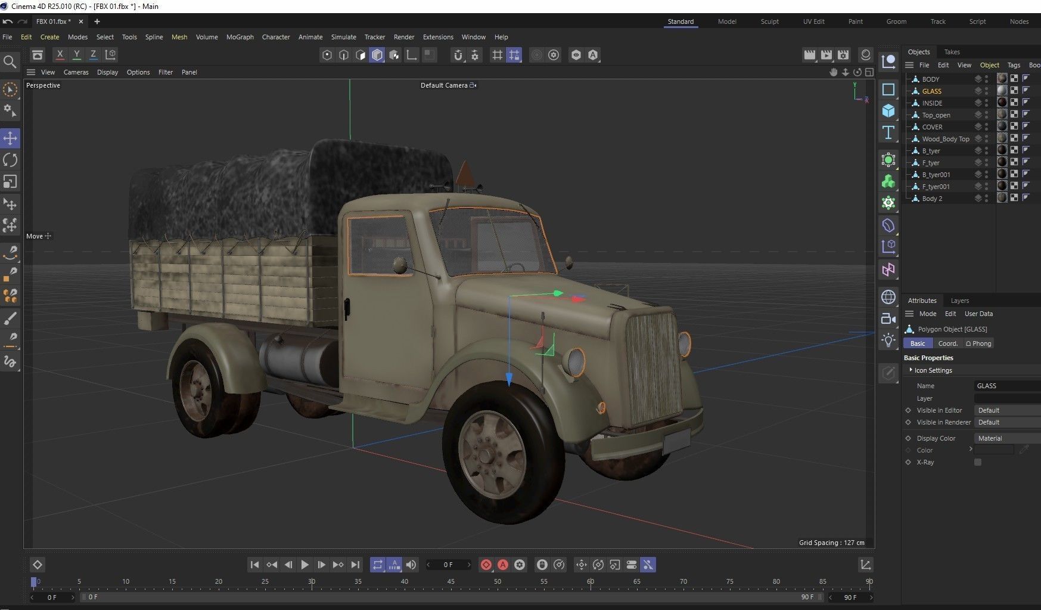Select the Scale tool in left toolbar

pyautogui.click(x=10, y=182)
